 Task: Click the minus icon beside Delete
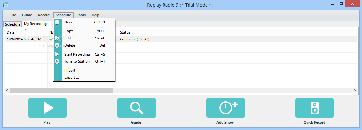click(57, 45)
